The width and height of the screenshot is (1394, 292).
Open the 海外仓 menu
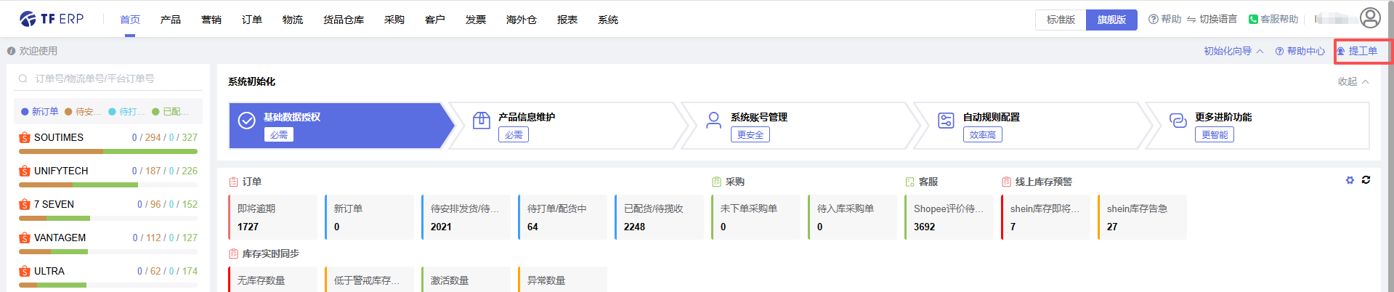click(521, 20)
